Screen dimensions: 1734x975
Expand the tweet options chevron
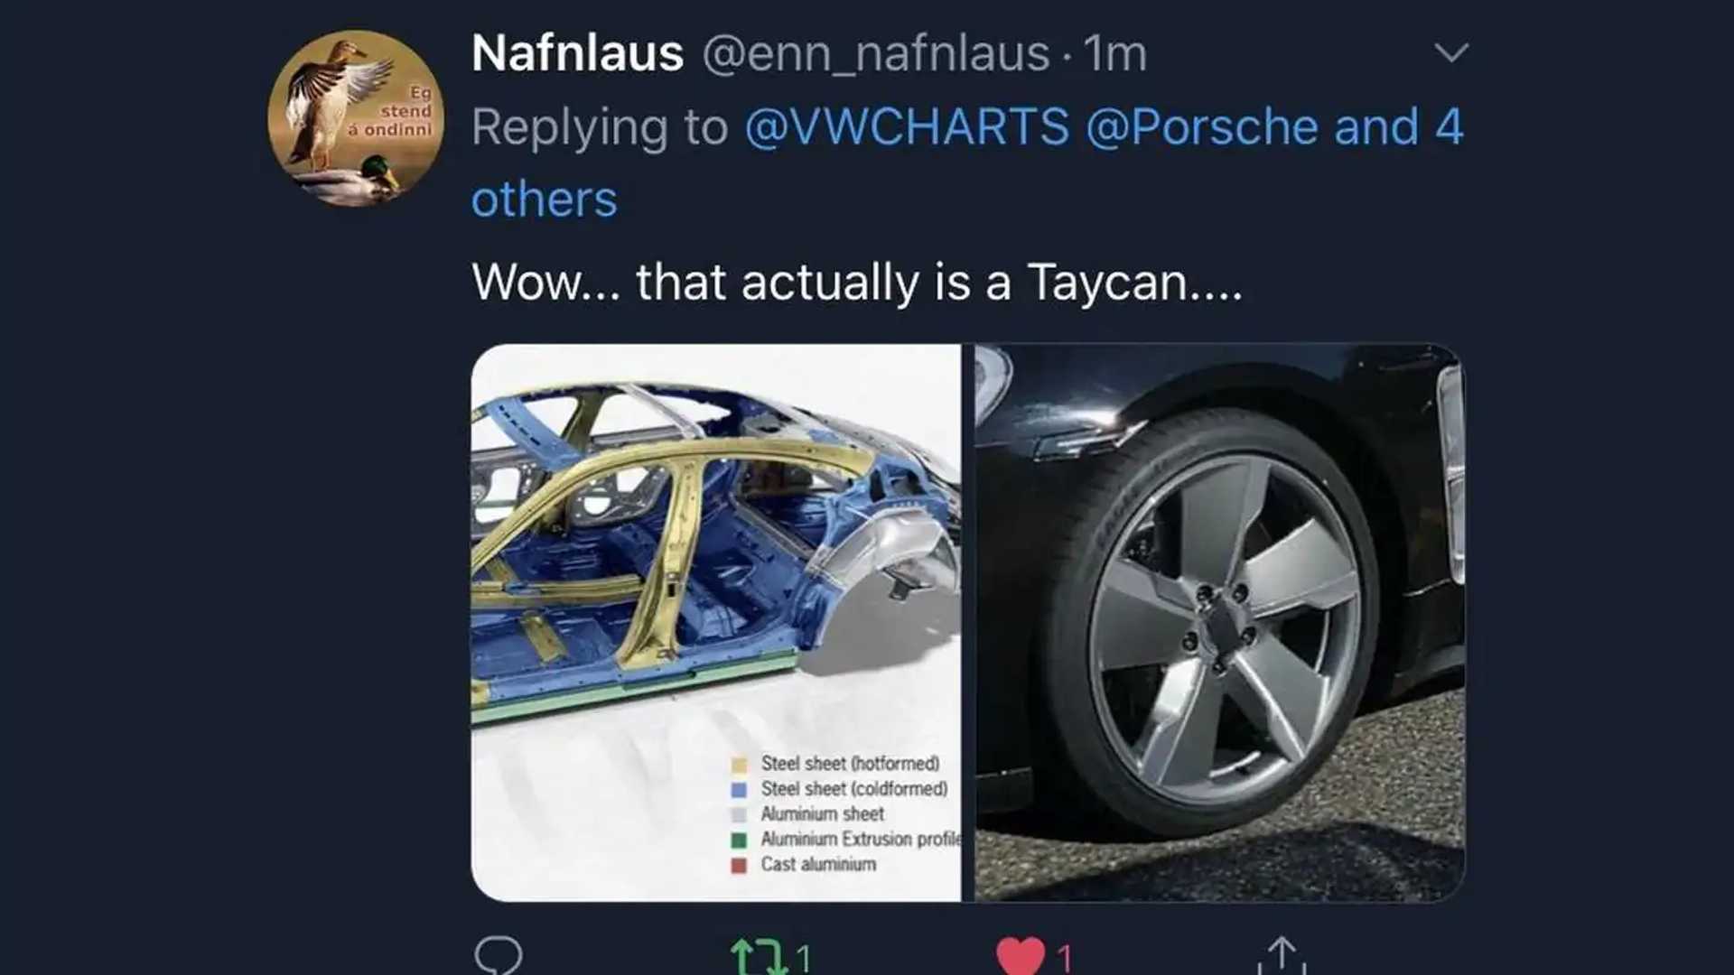(1451, 53)
